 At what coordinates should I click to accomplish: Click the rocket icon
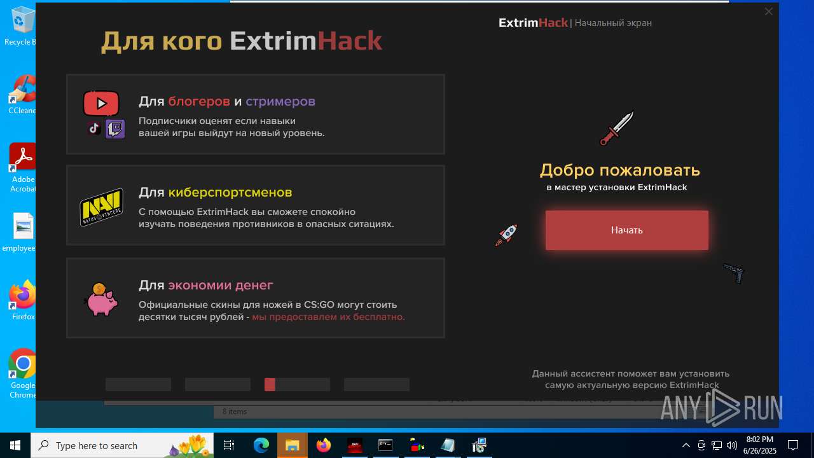coord(507,235)
